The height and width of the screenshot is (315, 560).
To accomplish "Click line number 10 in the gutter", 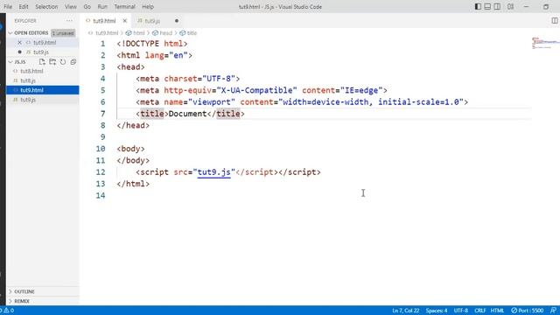I will [101, 149].
